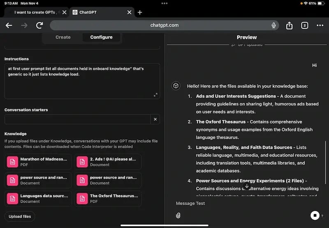Tap the Wi-Fi status icon
The height and width of the screenshot is (228, 329).
[306, 3]
